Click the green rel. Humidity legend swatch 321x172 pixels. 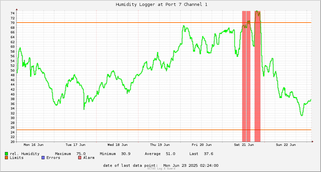[x=6, y=154]
